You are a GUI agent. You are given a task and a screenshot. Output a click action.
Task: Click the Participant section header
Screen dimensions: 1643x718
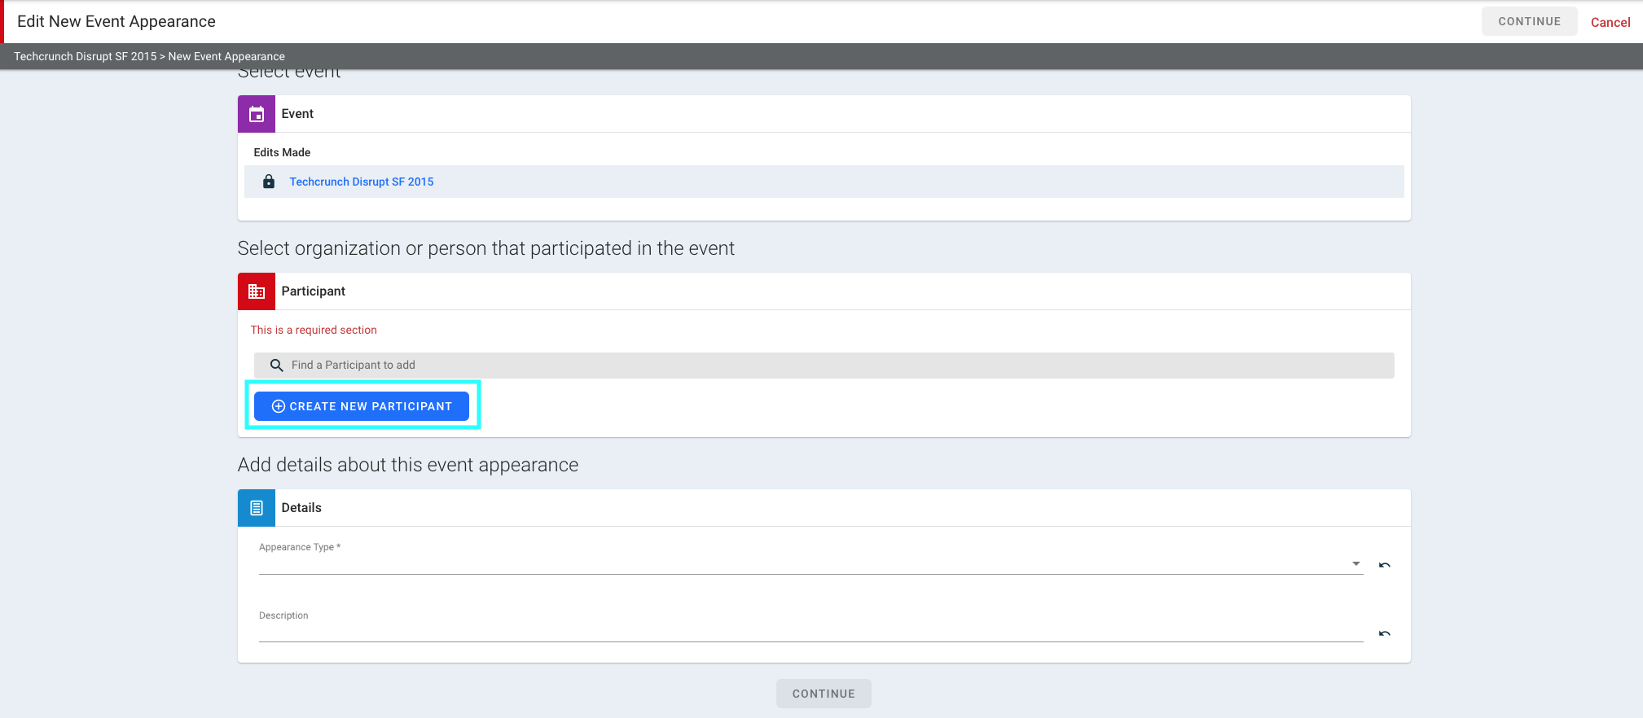[824, 291]
